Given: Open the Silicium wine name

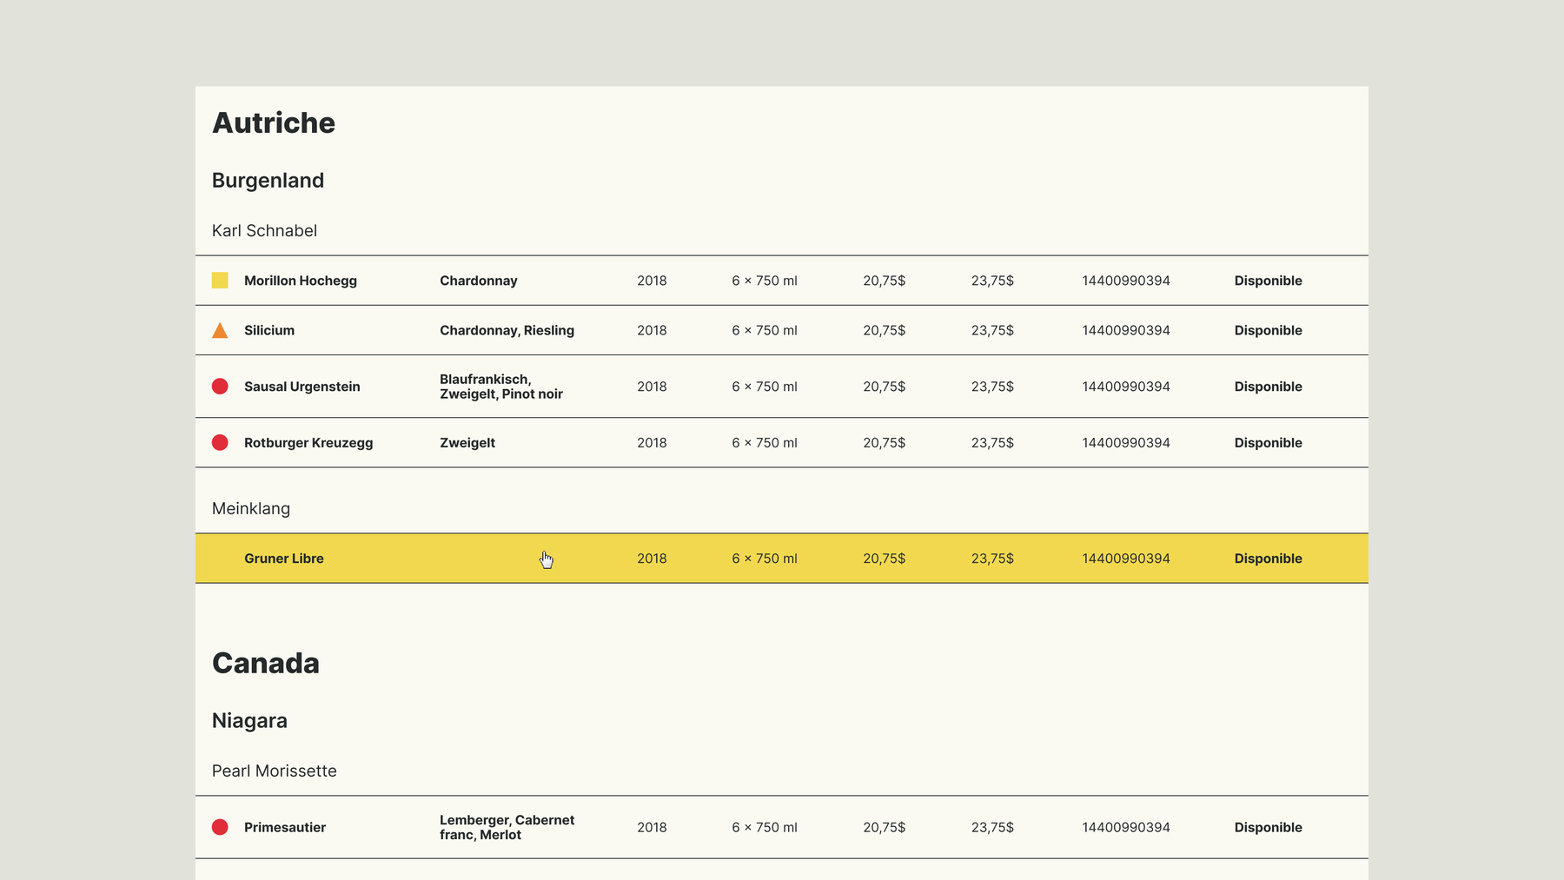Looking at the screenshot, I should point(269,330).
